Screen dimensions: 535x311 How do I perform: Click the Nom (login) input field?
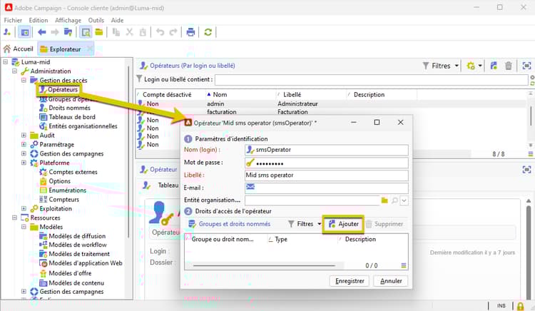[327, 150]
